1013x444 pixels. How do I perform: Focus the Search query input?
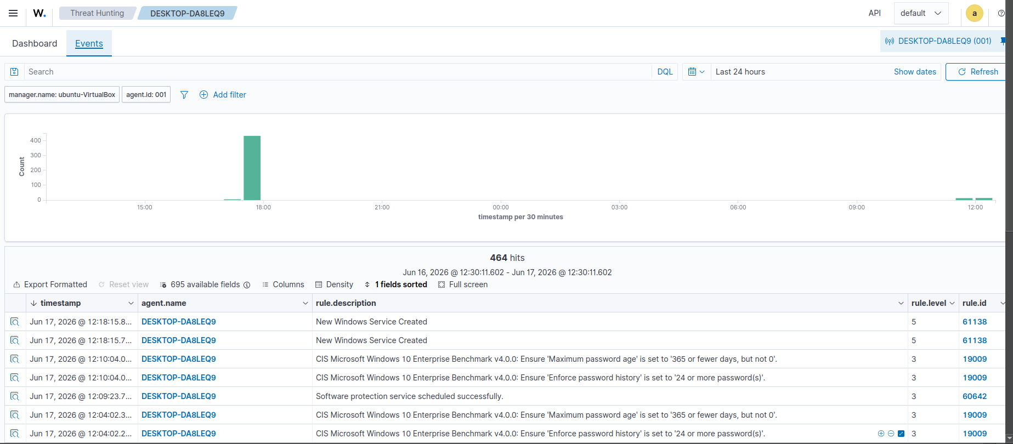coord(338,72)
